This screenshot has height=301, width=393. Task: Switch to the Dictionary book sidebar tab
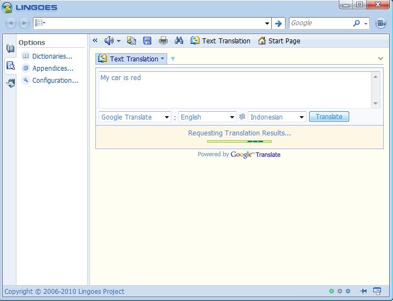coord(10,48)
